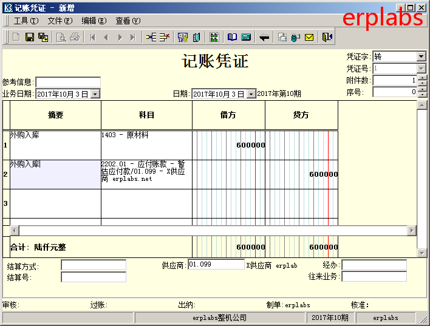Click the vertical scrollbar up arrow

(x=421, y=105)
